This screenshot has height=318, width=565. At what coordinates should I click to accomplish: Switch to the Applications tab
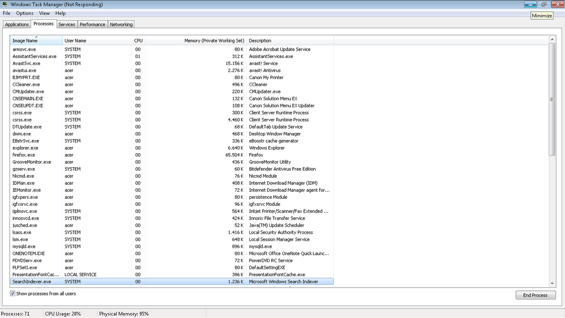(x=17, y=24)
